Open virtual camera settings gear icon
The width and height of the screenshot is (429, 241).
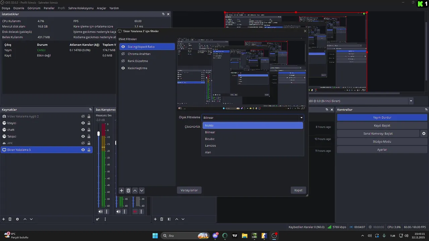[424, 134]
